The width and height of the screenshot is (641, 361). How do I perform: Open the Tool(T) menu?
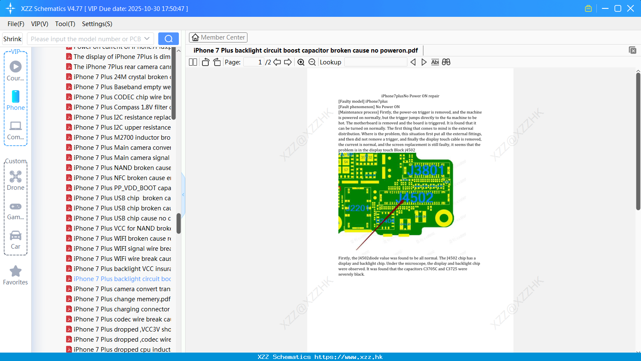pos(65,24)
